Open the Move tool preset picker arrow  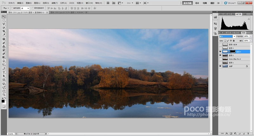click(x=8, y=8)
